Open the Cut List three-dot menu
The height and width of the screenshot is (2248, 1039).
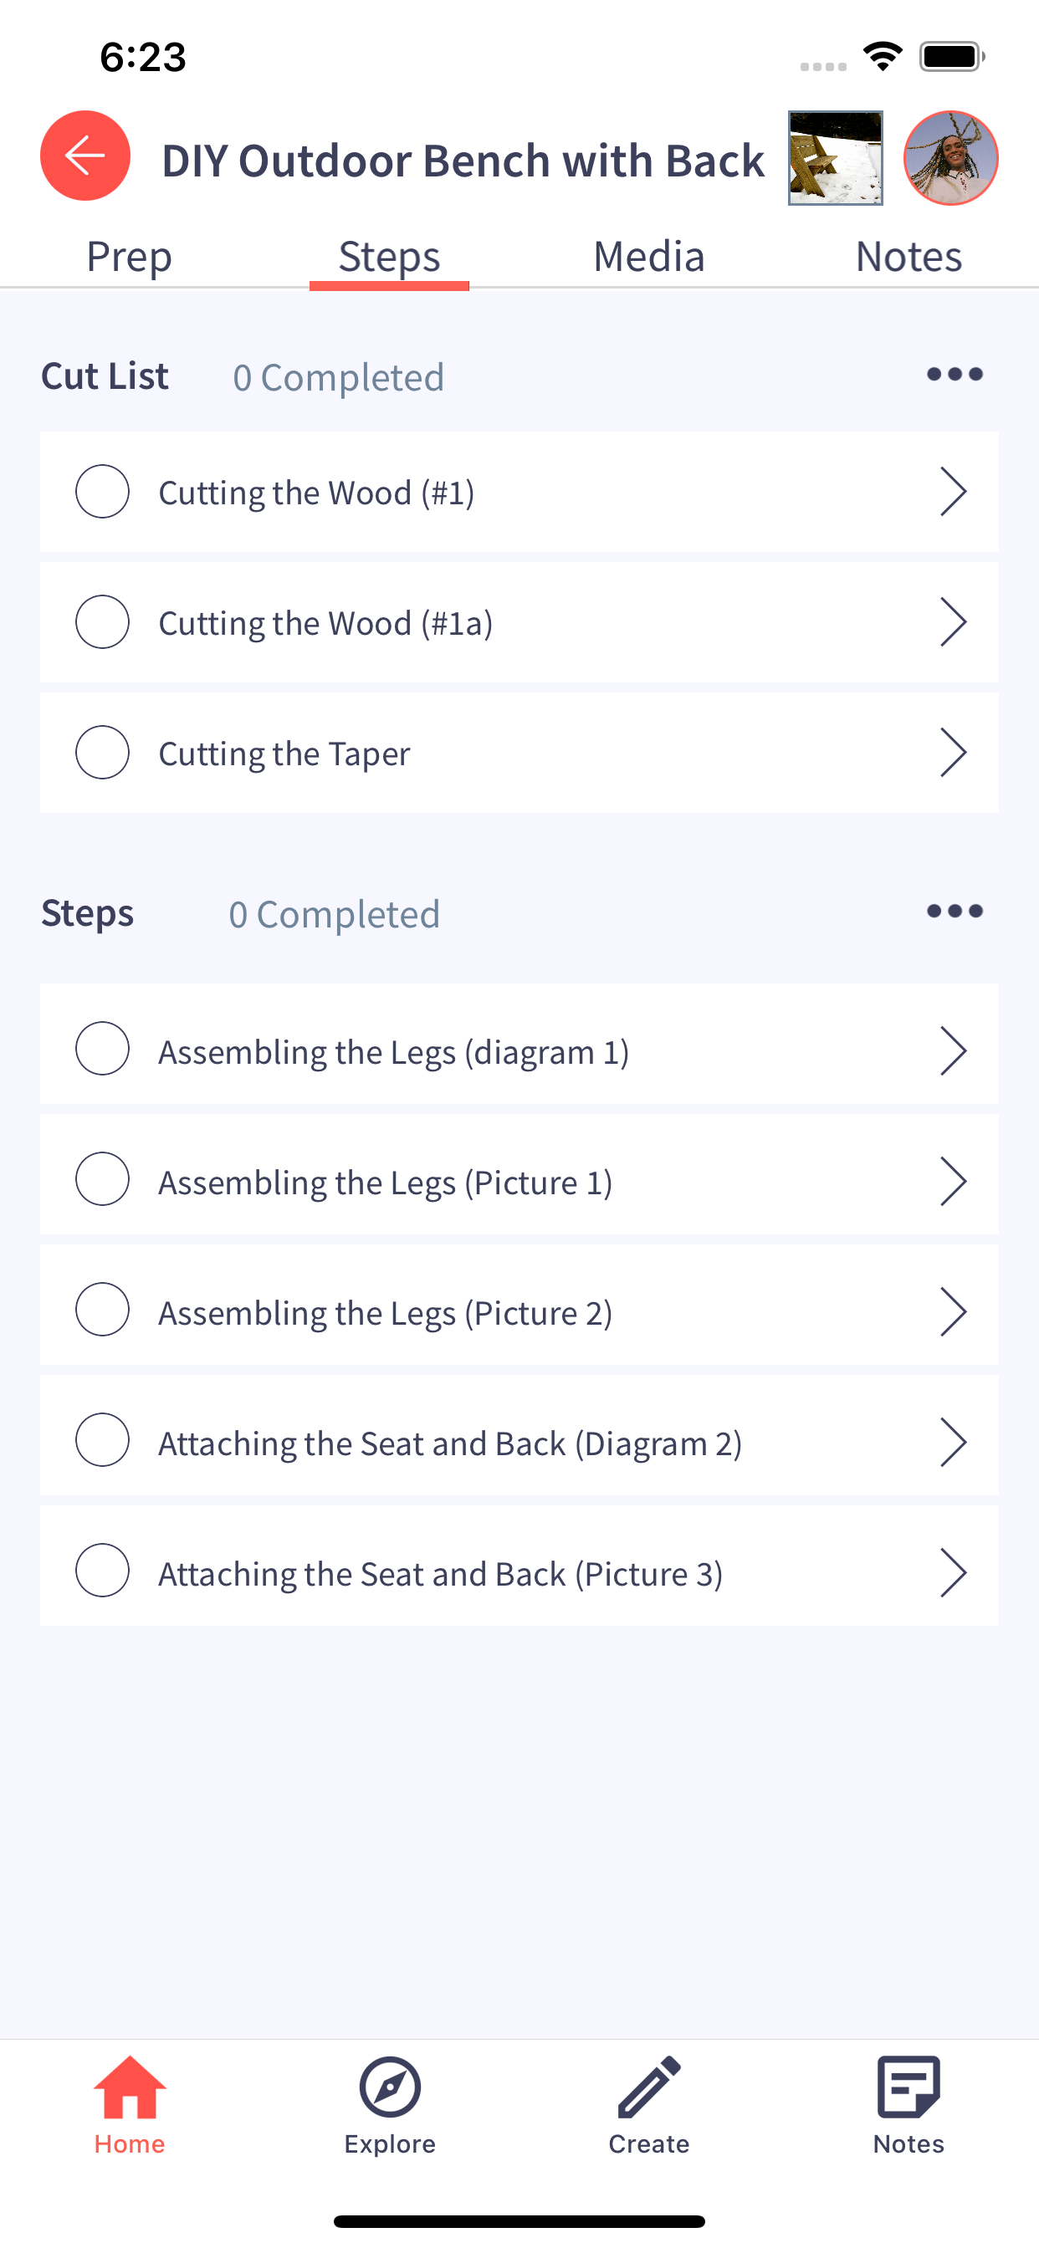click(955, 375)
